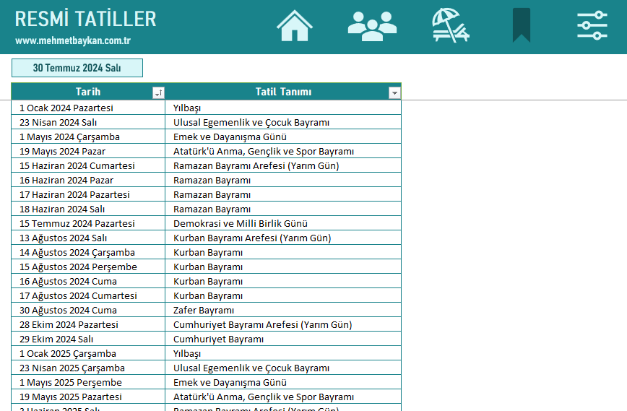Select cell 16 Haziran 2024 Pazar

[x=88, y=180]
